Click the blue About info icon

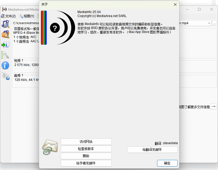[x=5, y=65]
